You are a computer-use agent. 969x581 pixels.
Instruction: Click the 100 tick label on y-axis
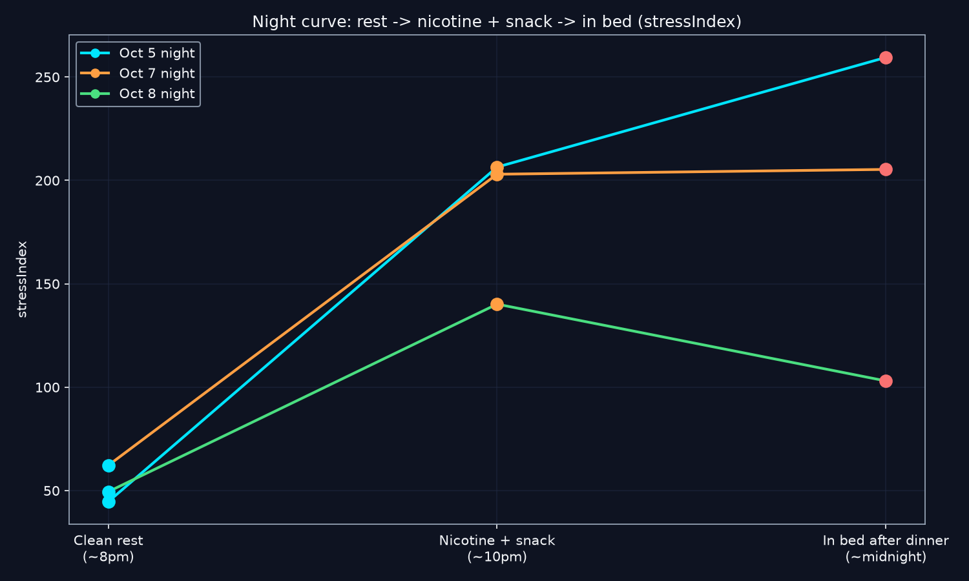pyautogui.click(x=48, y=388)
